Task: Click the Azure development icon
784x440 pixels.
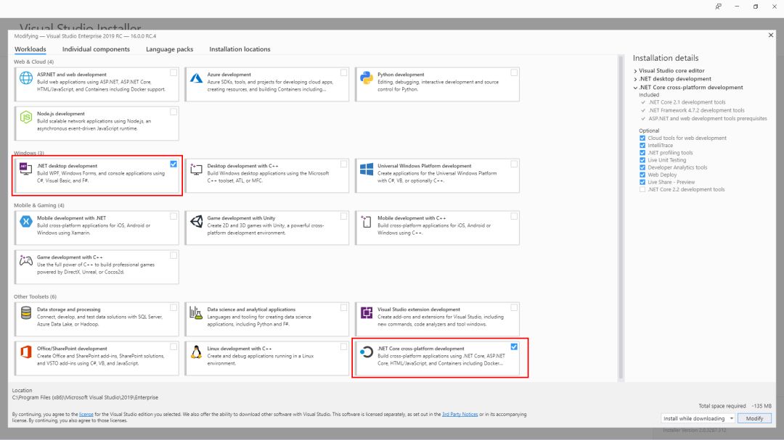Action: pyautogui.click(x=196, y=78)
